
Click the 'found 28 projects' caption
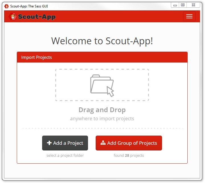tap(129, 156)
